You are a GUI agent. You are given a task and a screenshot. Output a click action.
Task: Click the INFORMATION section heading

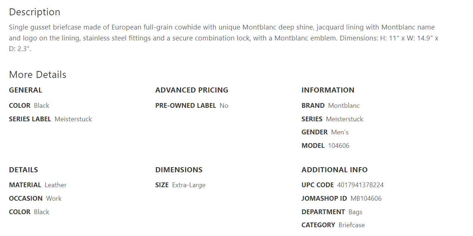328,90
